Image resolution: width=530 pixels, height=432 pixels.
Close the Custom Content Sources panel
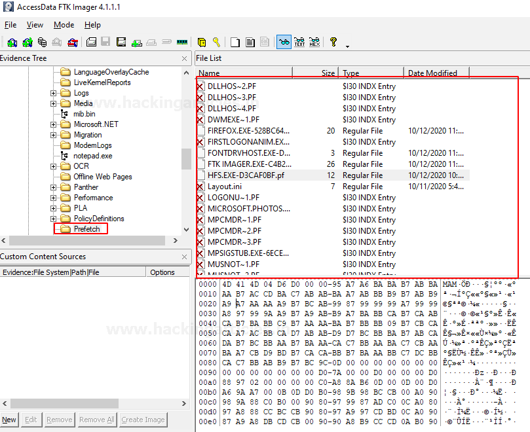pos(184,257)
